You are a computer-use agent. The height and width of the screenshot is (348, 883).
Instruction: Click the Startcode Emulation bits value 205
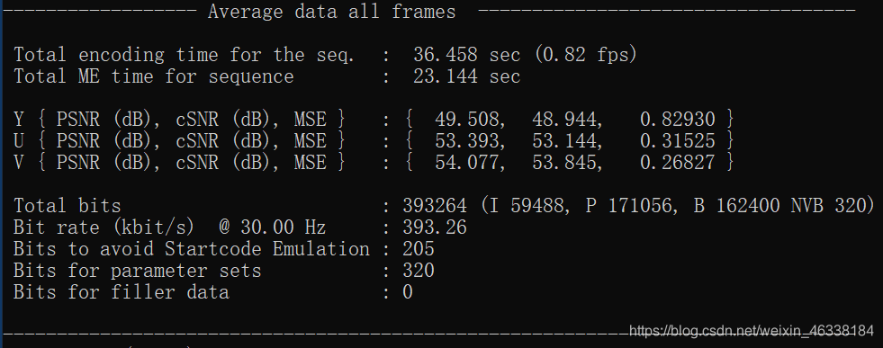click(x=419, y=249)
